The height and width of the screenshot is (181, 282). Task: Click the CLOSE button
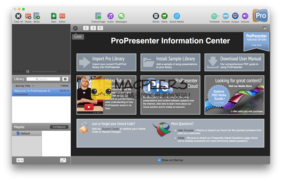pyautogui.click(x=78, y=37)
